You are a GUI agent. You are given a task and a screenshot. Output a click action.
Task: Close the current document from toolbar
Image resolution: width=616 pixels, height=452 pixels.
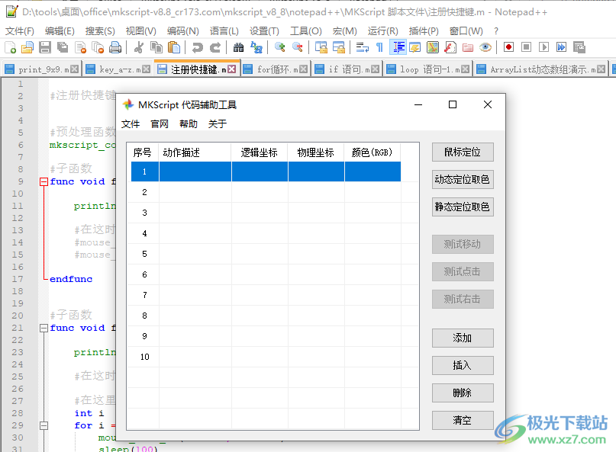80,47
